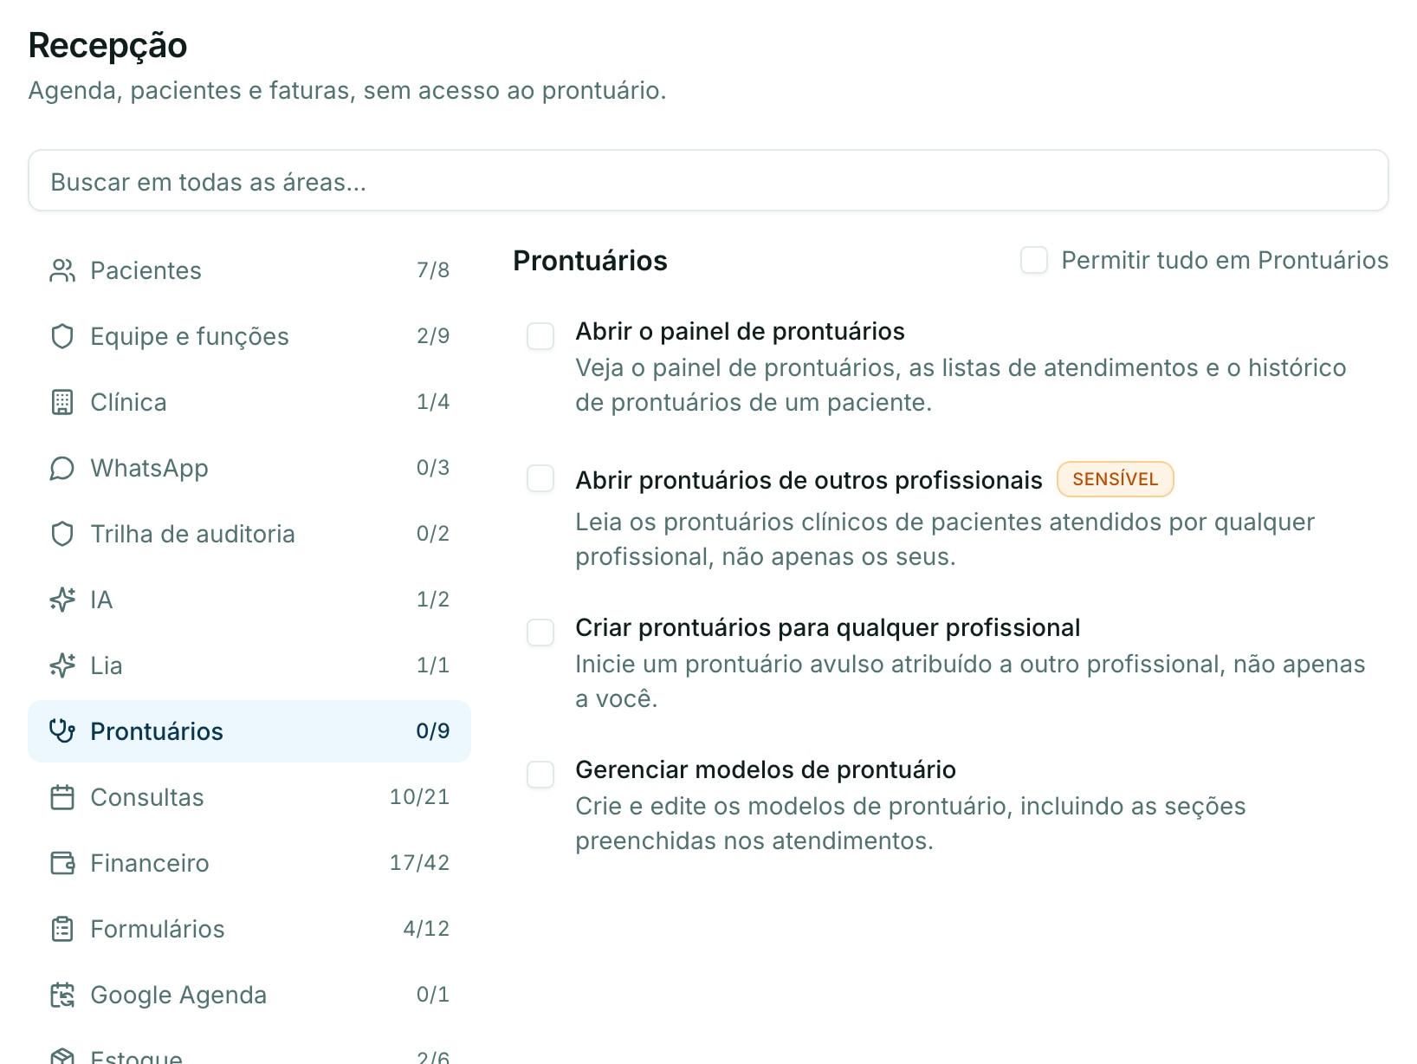This screenshot has width=1417, height=1064.
Task: Click the Lia label in the sidebar
Action: (107, 665)
